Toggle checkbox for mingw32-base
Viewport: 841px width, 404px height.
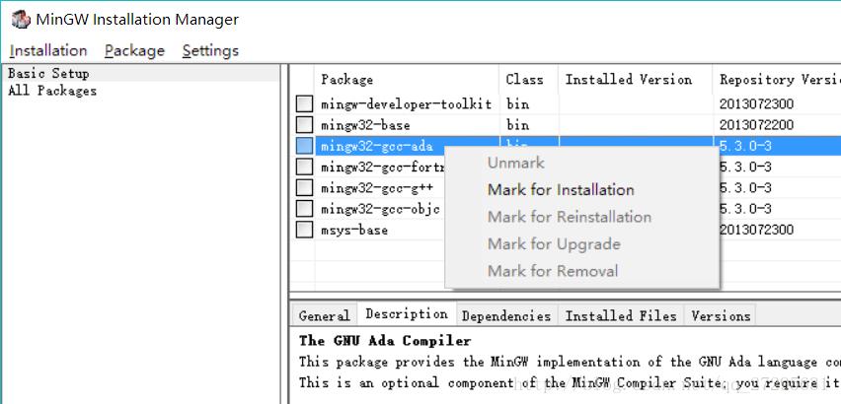[x=304, y=125]
